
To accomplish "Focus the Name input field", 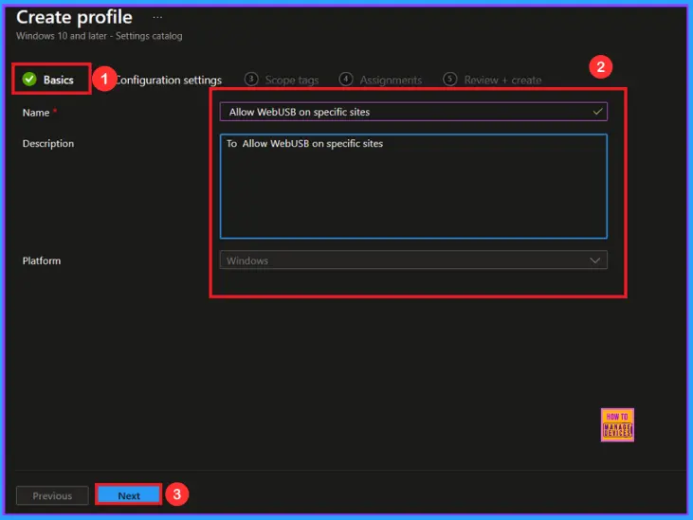I will pyautogui.click(x=413, y=112).
